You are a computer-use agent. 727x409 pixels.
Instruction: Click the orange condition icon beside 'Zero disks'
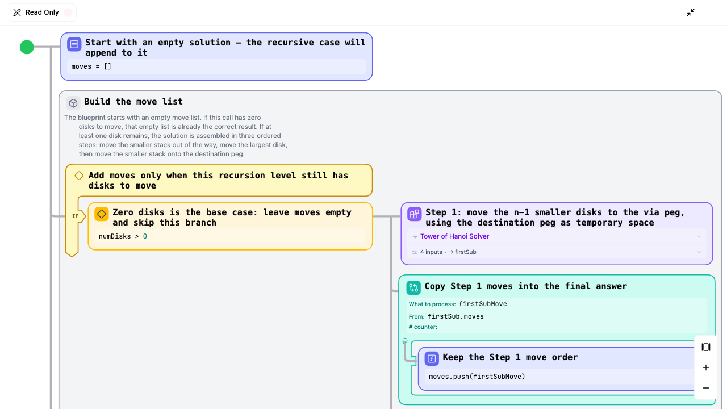coord(102,214)
